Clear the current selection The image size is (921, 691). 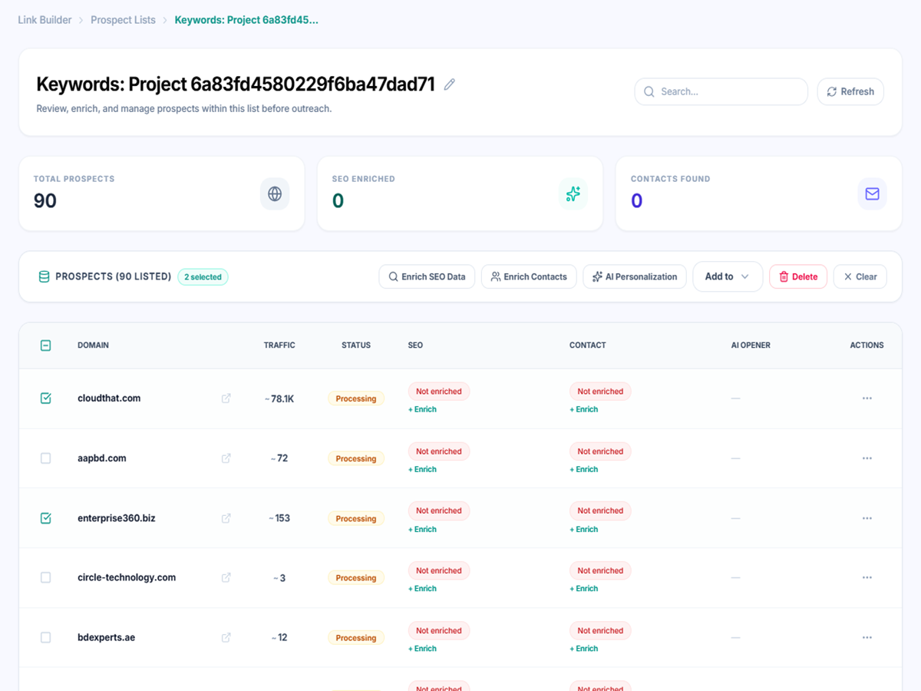(860, 276)
